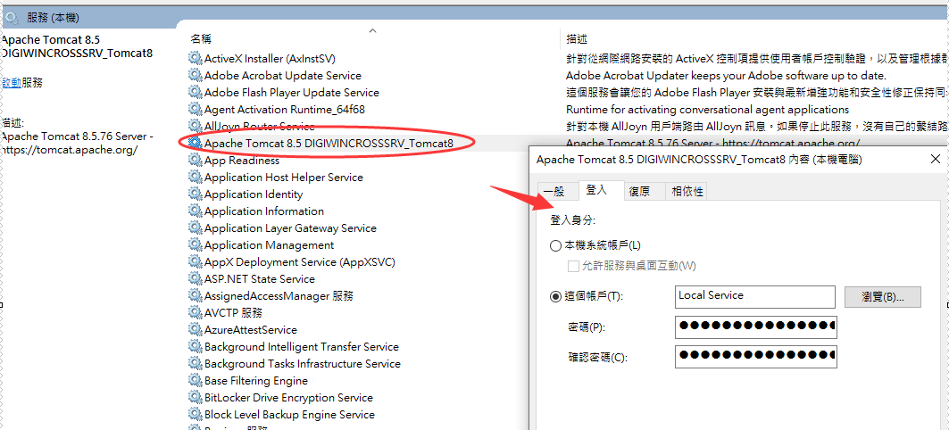
Task: Click the 啟動 service link
Action: [x=12, y=82]
